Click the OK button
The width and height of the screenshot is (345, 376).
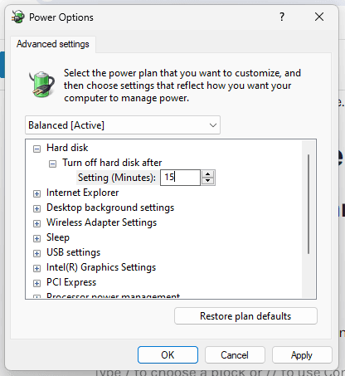pyautogui.click(x=168, y=355)
